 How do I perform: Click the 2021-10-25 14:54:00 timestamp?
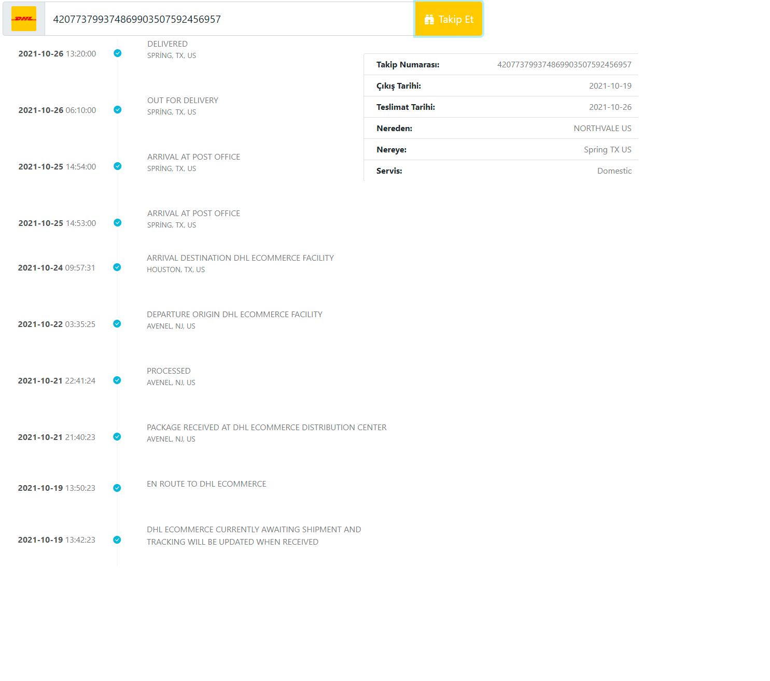pyautogui.click(x=57, y=167)
